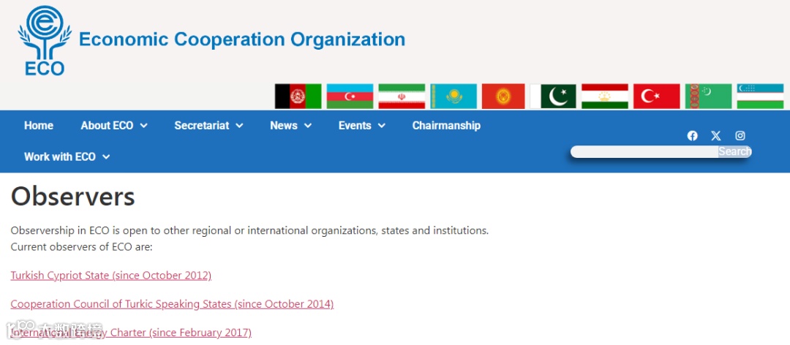Open Turkish Cypriot State observer link
Viewport: 790px width, 345px height.
tap(111, 276)
